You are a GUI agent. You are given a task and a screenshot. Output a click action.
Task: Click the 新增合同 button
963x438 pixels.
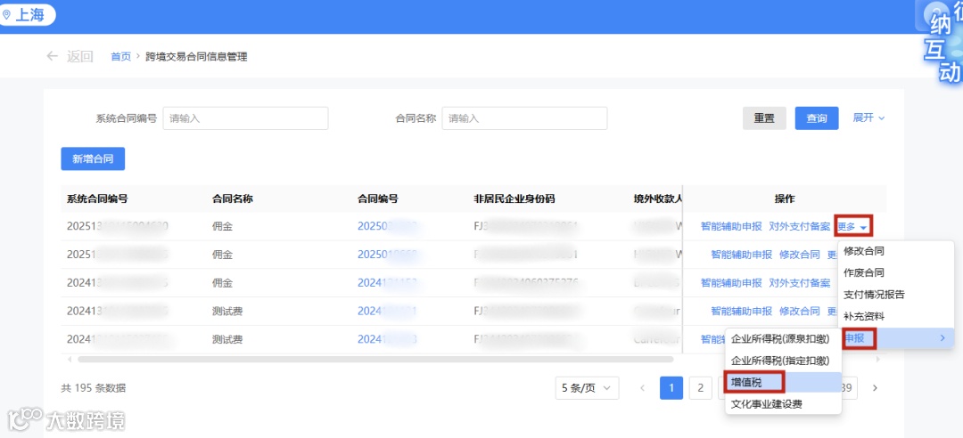pos(93,158)
